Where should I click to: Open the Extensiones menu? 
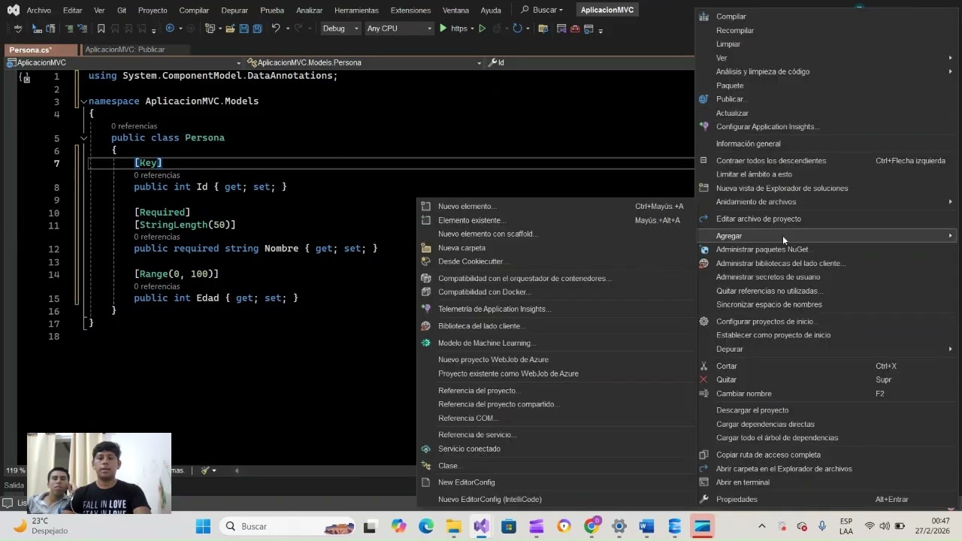click(x=410, y=11)
